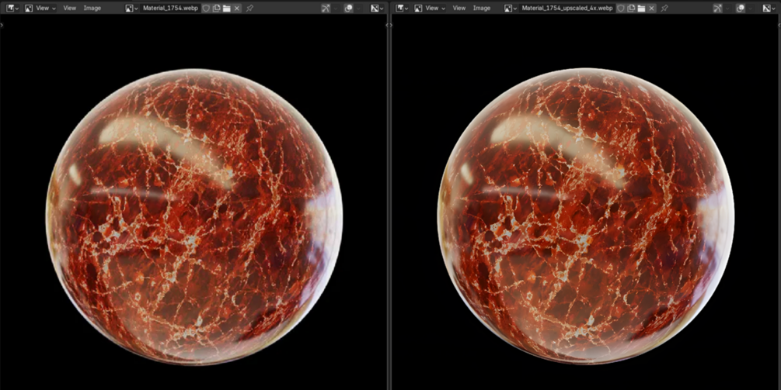Image resolution: width=781 pixels, height=390 pixels.
Task: Open the View menu in right image editor
Action: click(459, 8)
